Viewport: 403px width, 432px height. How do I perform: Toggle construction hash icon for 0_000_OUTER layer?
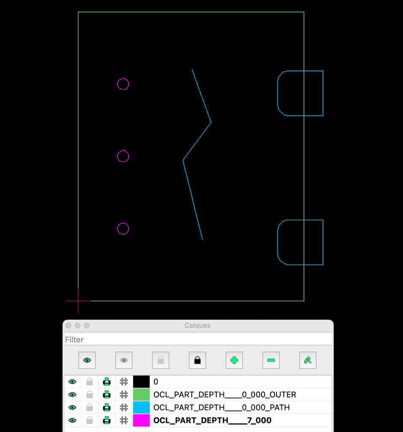124,394
